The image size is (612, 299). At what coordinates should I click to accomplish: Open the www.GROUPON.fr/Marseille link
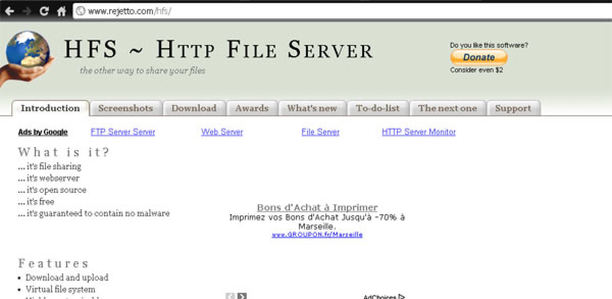tap(317, 235)
